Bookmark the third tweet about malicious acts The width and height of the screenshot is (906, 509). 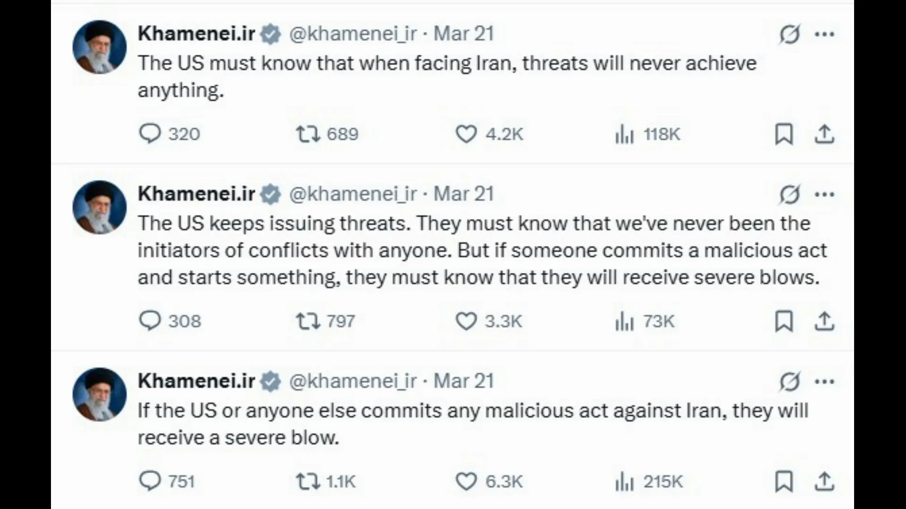784,482
